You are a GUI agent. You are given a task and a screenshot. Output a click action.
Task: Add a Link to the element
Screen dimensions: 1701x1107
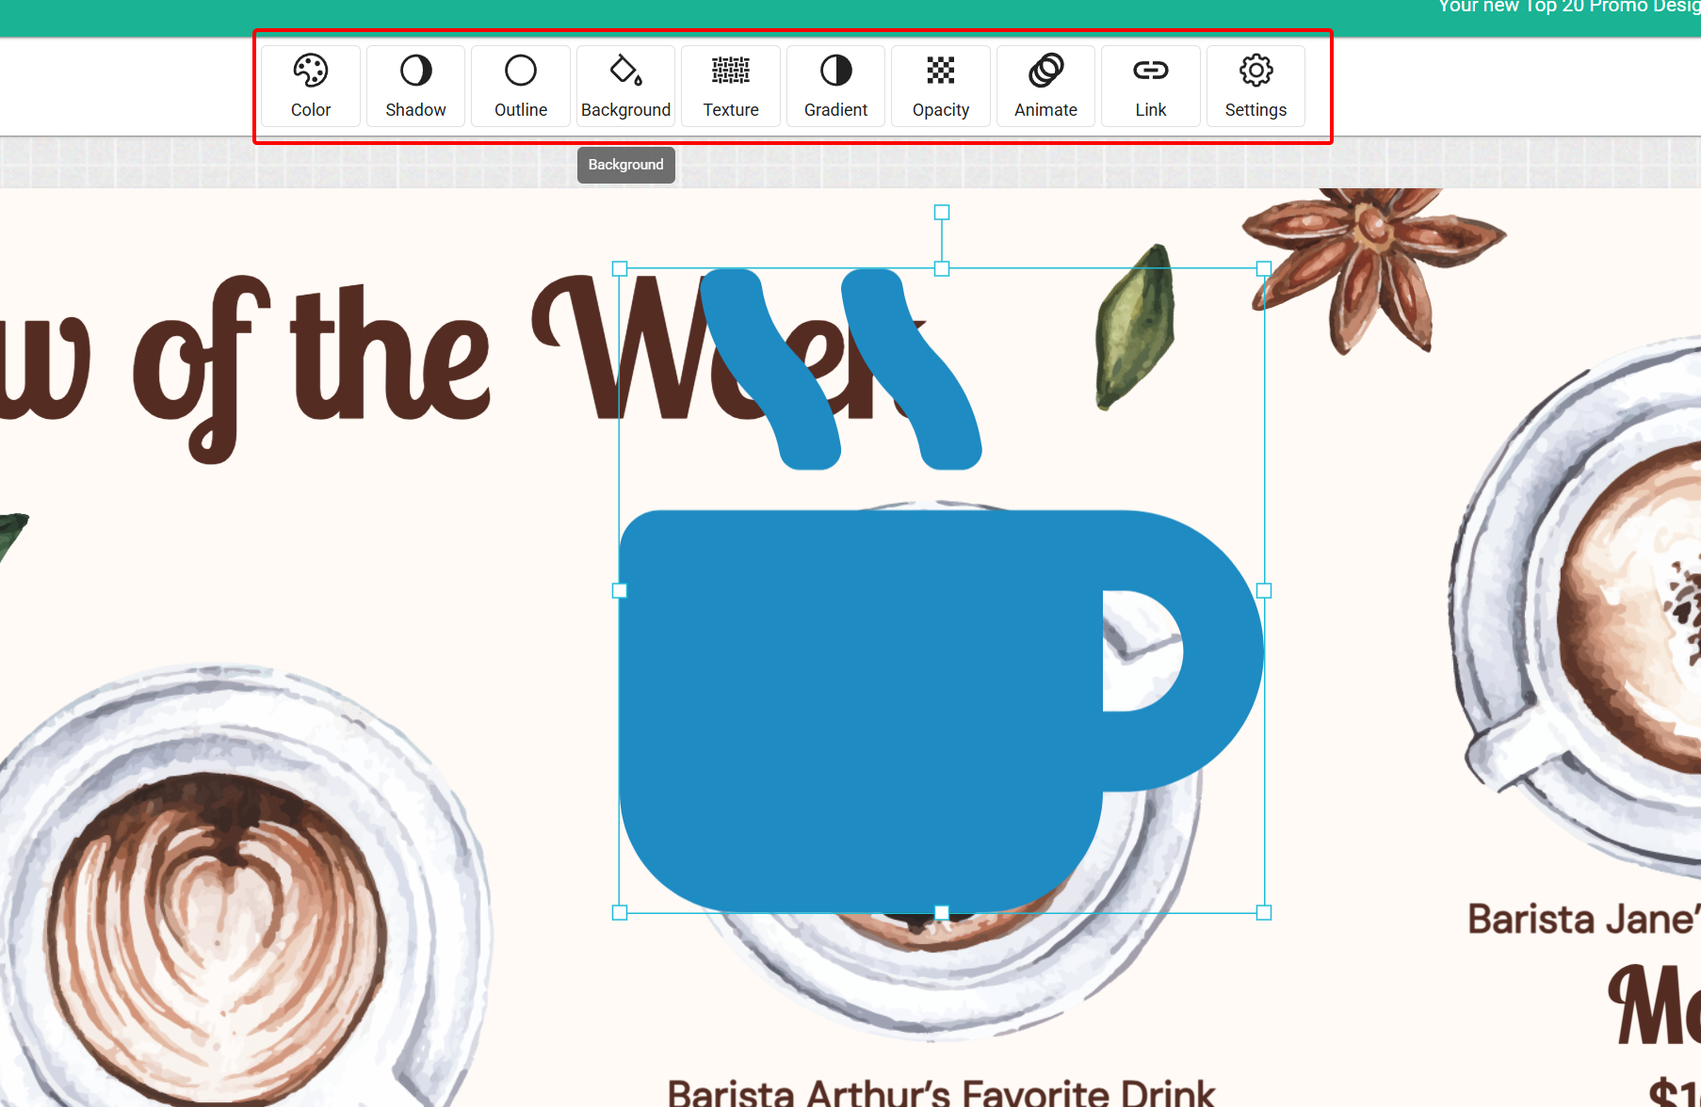point(1151,86)
